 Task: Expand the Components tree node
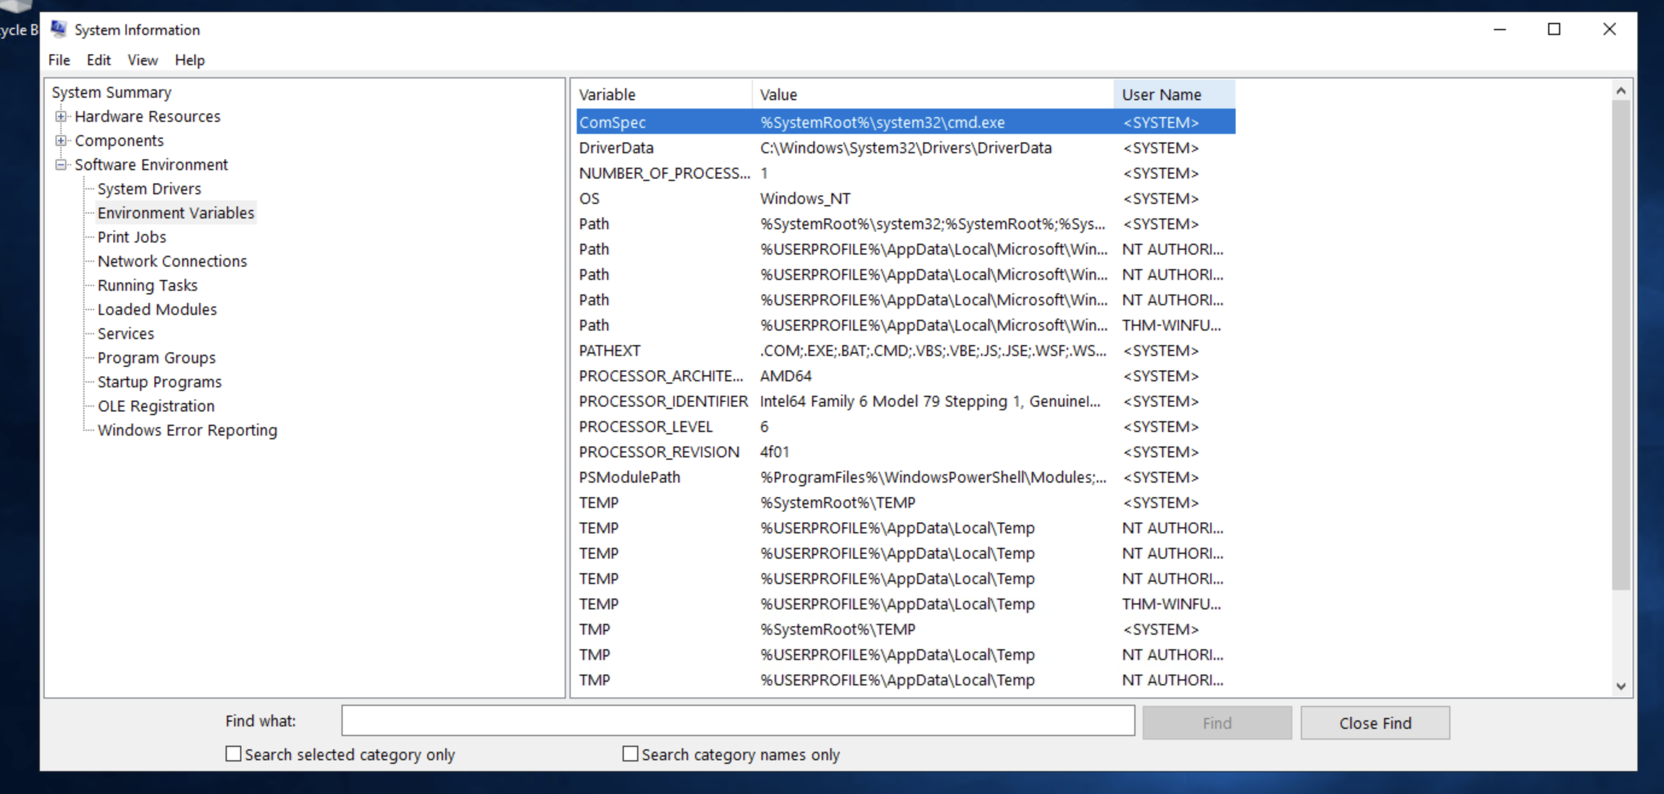pyautogui.click(x=61, y=140)
